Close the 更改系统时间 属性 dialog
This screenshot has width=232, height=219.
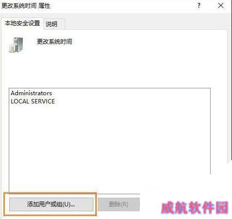click(221, 6)
